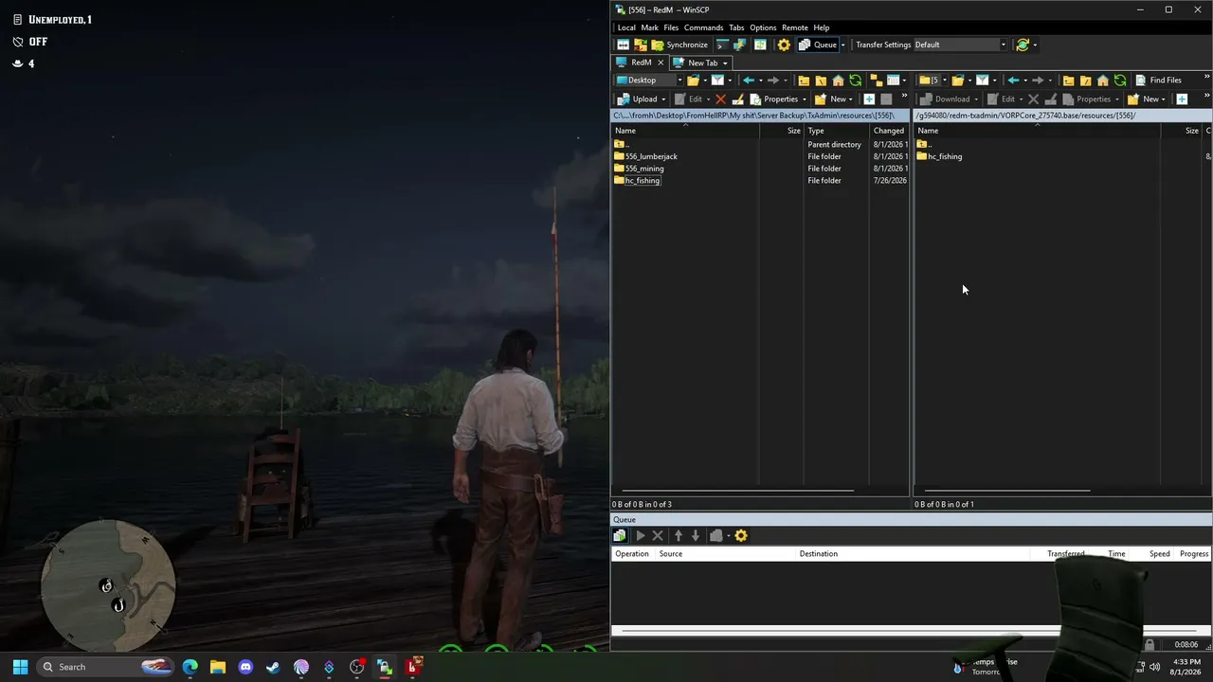Open Preferences gear icon
This screenshot has height=682, width=1213.
(x=784, y=45)
